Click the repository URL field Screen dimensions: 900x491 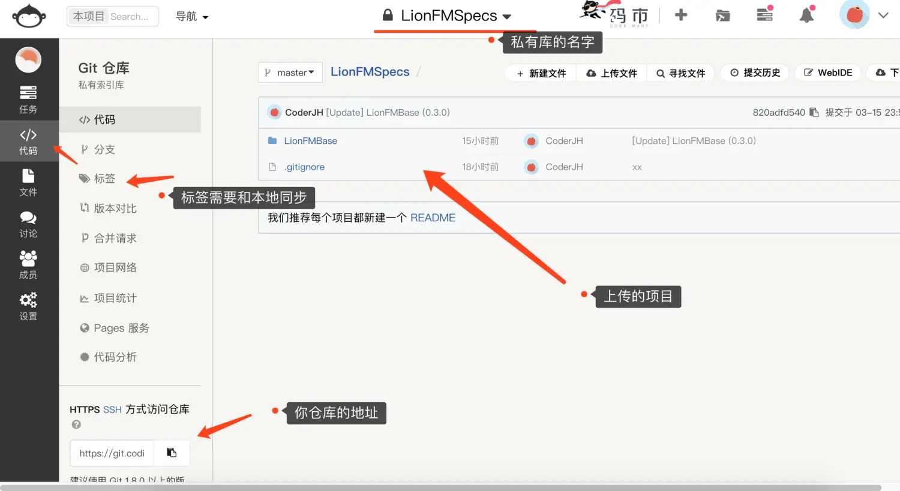point(112,453)
